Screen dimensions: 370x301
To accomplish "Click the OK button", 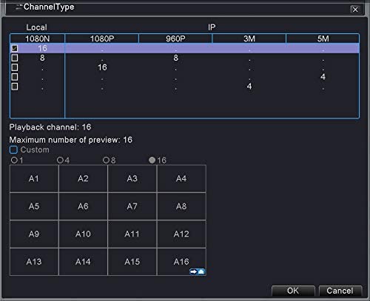I will [x=293, y=291].
